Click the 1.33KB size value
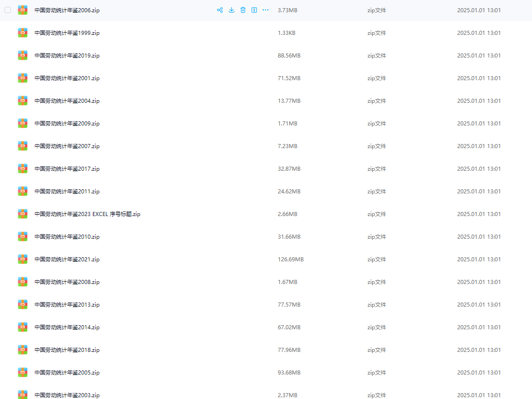The image size is (532, 399). point(287,33)
